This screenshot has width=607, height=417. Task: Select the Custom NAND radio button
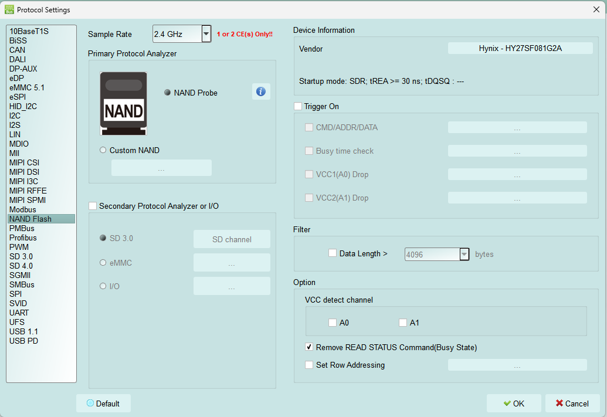pyautogui.click(x=103, y=150)
